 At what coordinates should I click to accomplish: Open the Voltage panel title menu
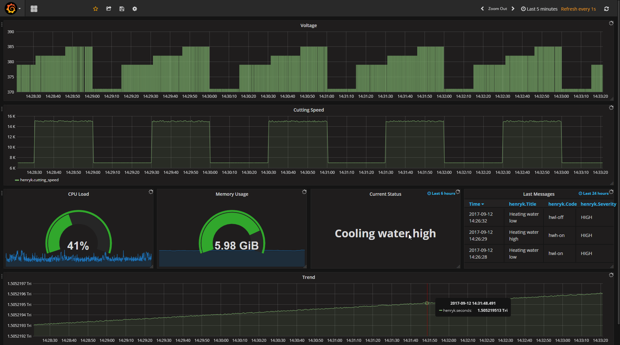pos(308,25)
